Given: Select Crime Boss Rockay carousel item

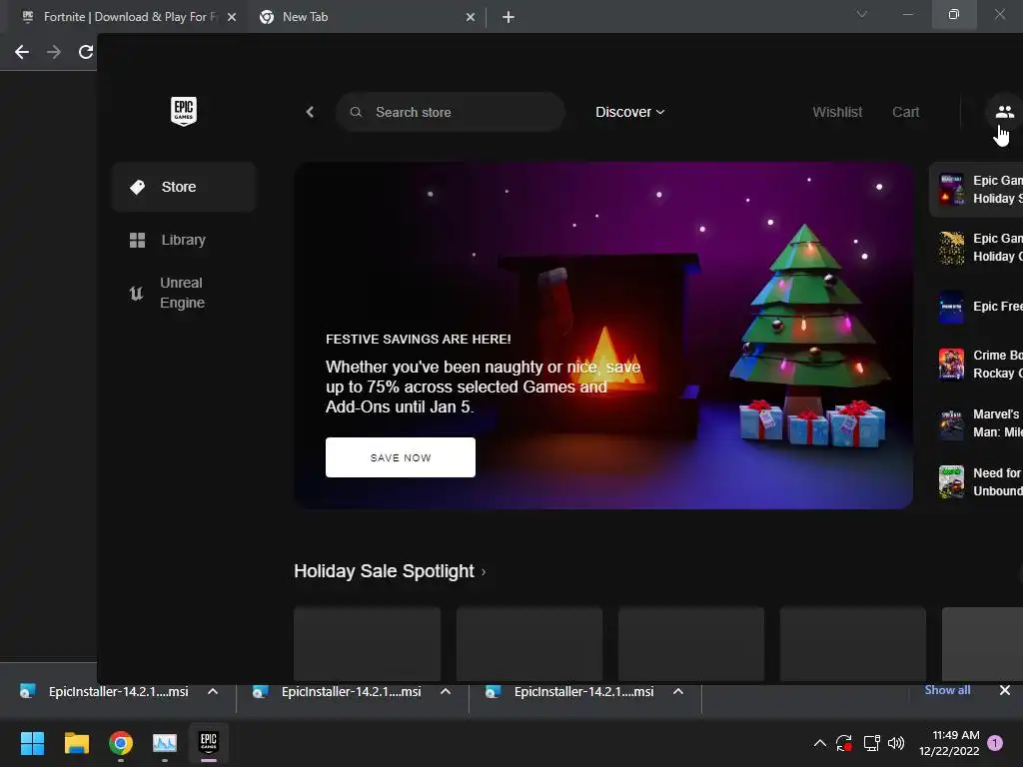Looking at the screenshot, I should [977, 364].
